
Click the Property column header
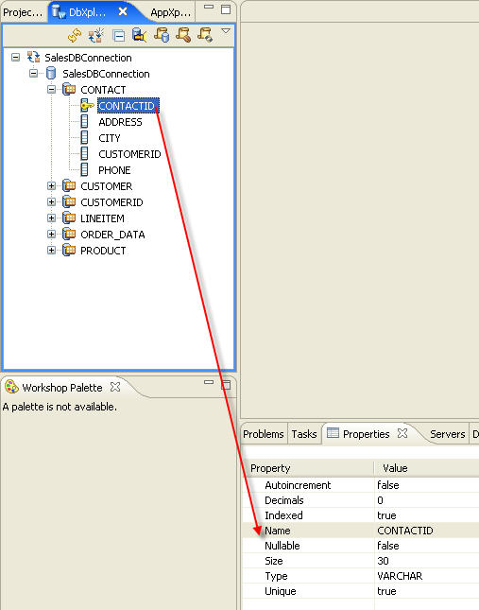point(270,468)
